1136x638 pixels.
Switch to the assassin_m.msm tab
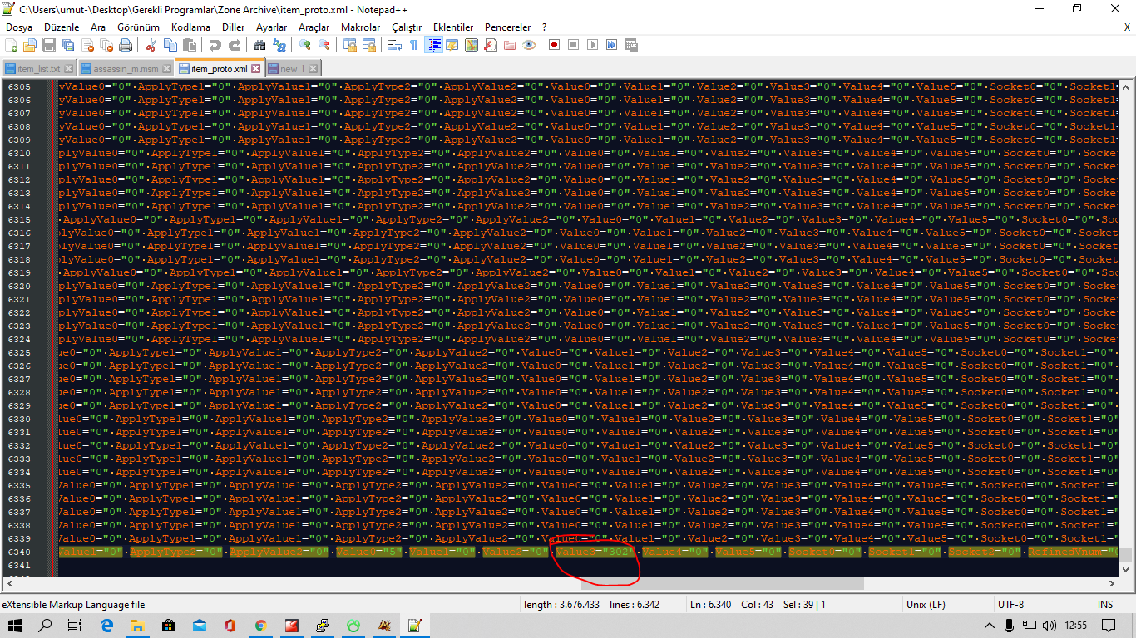tap(125, 69)
